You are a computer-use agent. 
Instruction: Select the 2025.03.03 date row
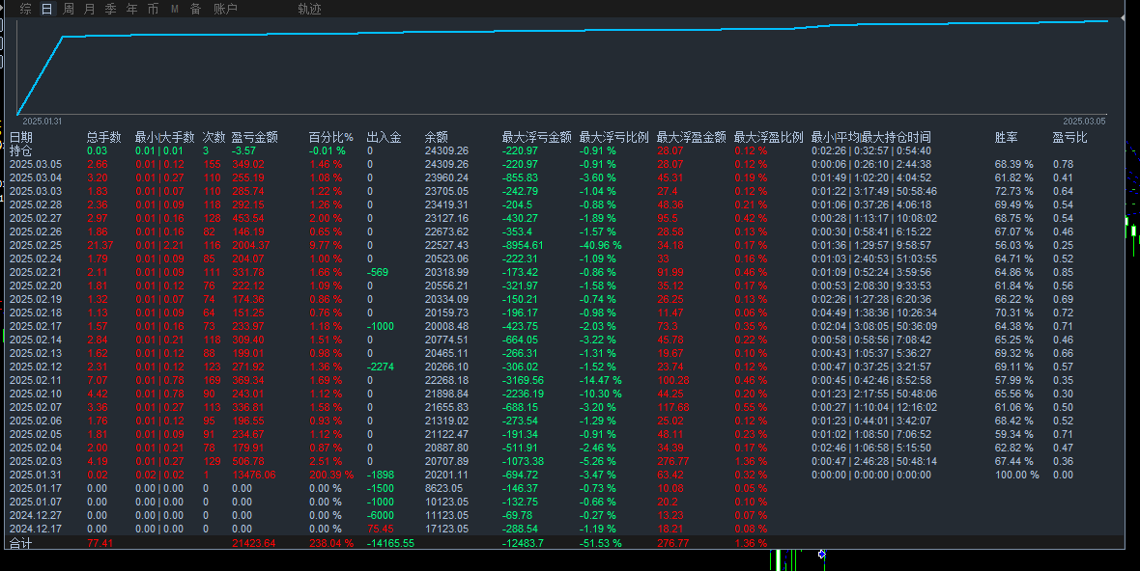(36, 192)
